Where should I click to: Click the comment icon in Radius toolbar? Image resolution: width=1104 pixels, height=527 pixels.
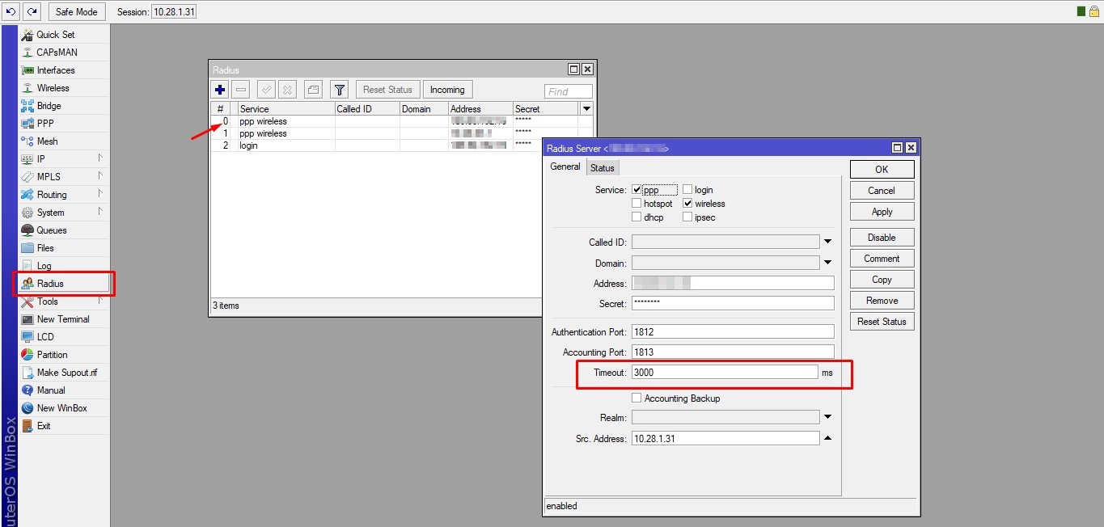pyautogui.click(x=313, y=90)
